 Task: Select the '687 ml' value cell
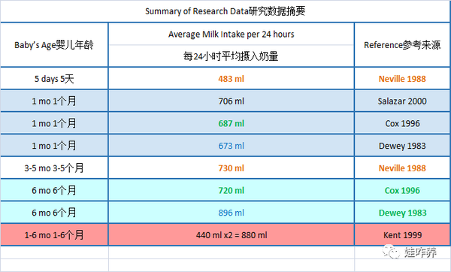tap(232, 123)
